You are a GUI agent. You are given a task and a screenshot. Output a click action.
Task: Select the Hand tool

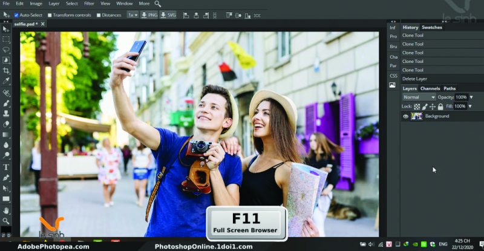6,210
